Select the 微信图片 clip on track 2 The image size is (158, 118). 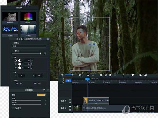click(96, 101)
